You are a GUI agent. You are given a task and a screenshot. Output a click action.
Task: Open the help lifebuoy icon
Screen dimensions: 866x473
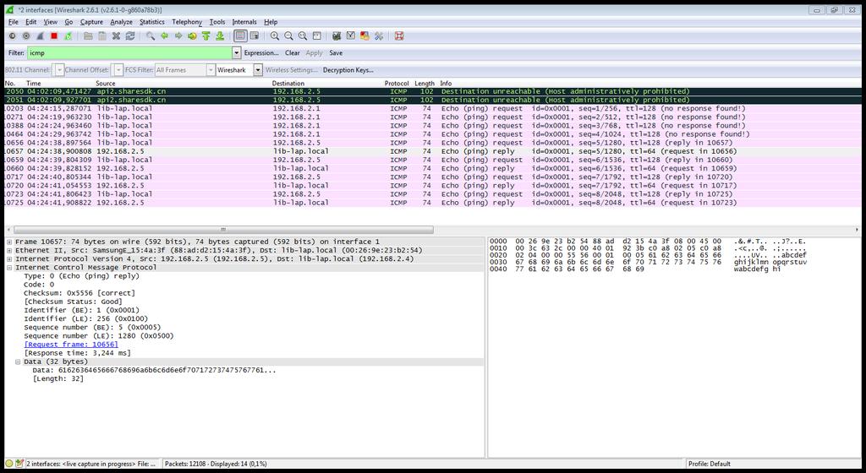(x=399, y=35)
